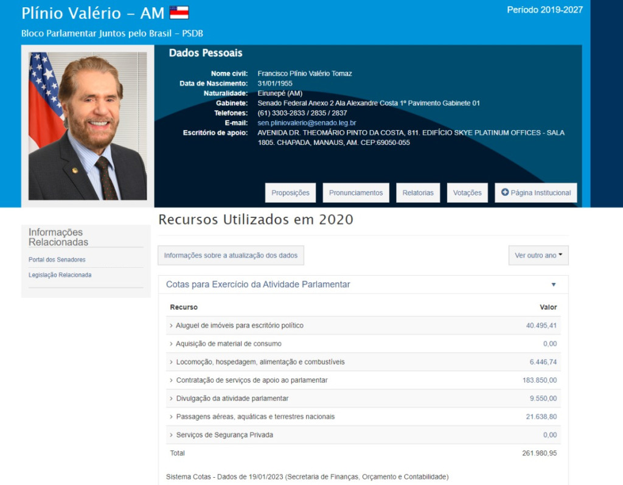Click Informações sobre a atualização dos dados
This screenshot has height=485, width=623.
tap(231, 256)
